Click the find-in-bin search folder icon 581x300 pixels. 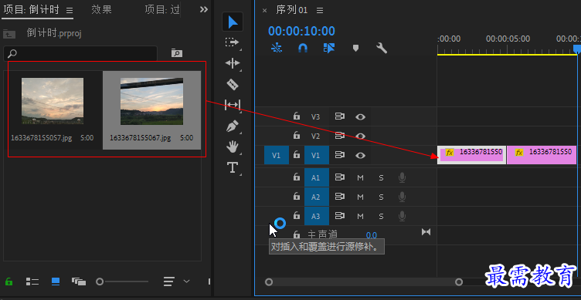point(177,53)
